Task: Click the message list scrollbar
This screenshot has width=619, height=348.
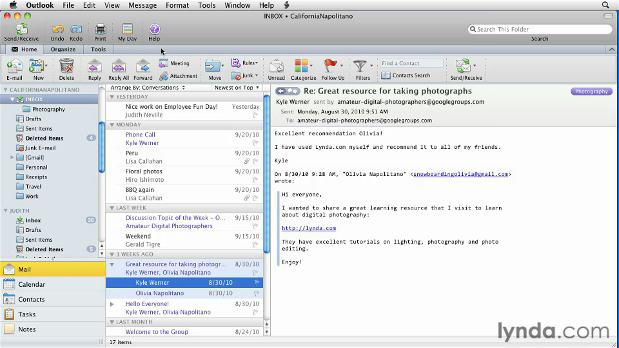Action: click(x=266, y=173)
